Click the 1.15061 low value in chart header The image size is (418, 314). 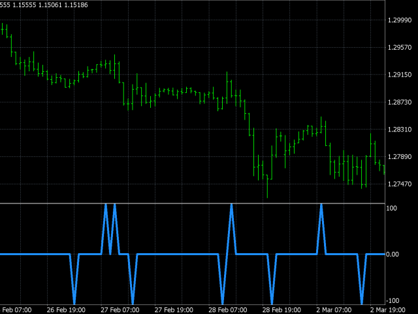click(x=50, y=5)
